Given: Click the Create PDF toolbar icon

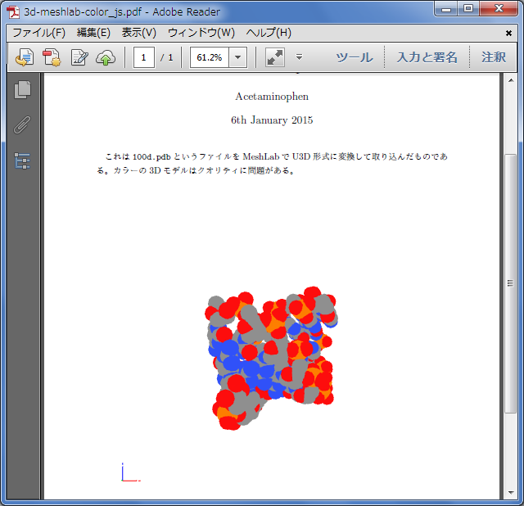Looking at the screenshot, I should (52, 57).
